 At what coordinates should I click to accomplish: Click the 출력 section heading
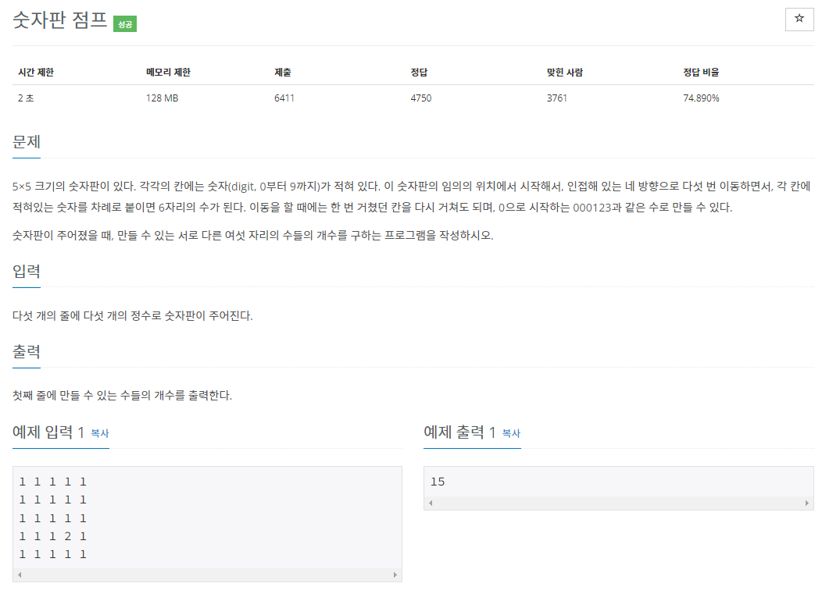point(27,351)
